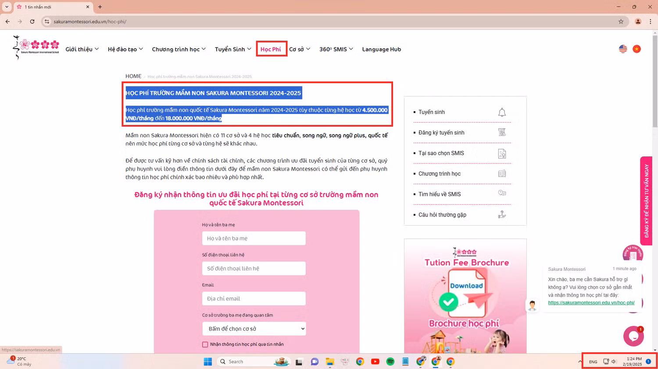Follow the hoc-phi link in chat message
The width and height of the screenshot is (658, 369).
(591, 303)
